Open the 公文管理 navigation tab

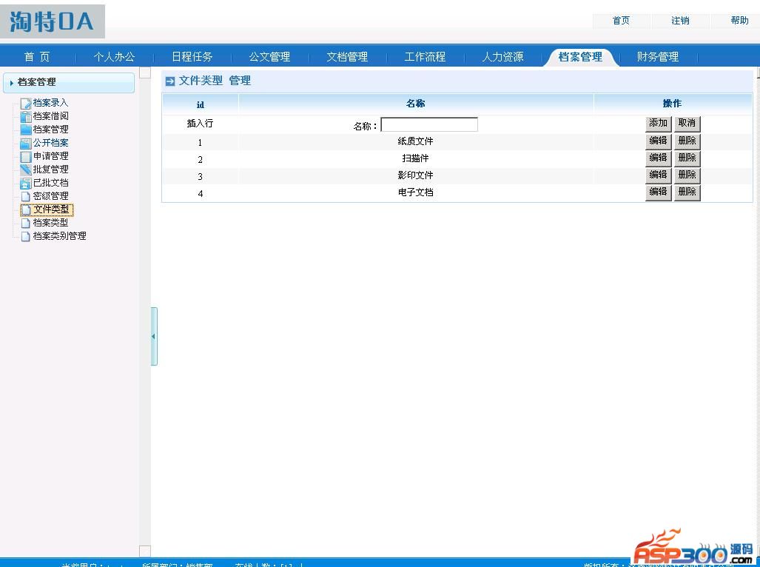pyautogui.click(x=269, y=57)
